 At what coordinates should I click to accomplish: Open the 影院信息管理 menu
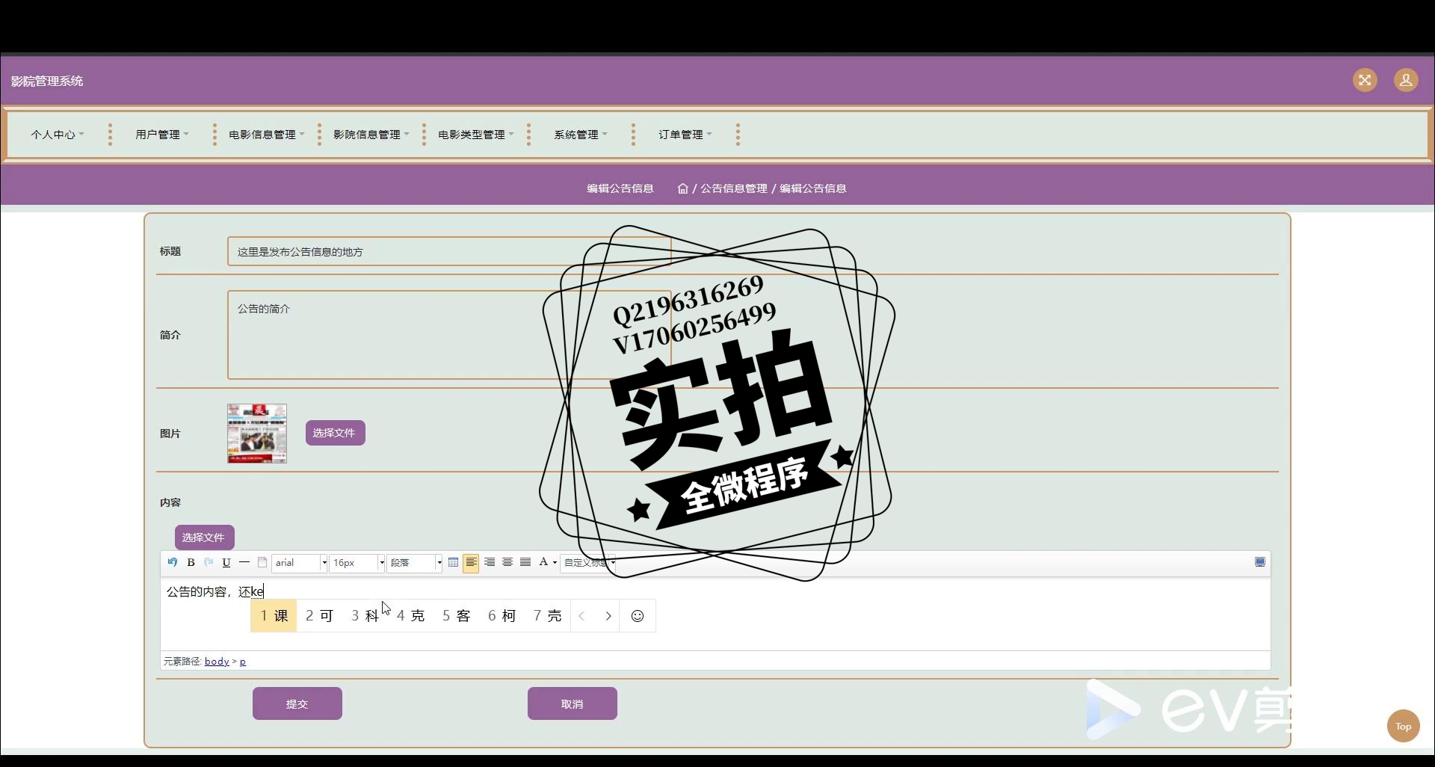[371, 135]
